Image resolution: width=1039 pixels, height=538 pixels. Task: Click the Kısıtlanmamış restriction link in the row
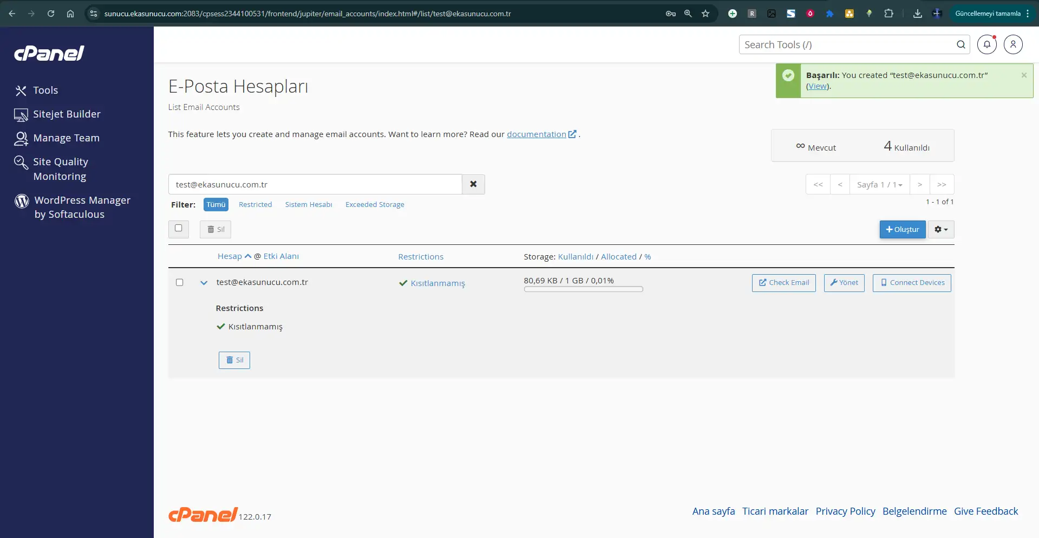[x=437, y=283]
